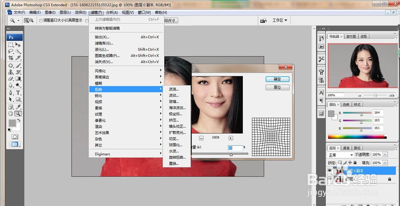Image resolution: width=400 pixels, height=206 pixels.
Task: Toggle 调整窗口大小以满屏显示 checkbox
Action: point(41,20)
